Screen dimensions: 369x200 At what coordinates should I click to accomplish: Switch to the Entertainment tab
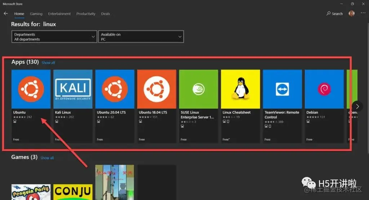click(x=59, y=14)
